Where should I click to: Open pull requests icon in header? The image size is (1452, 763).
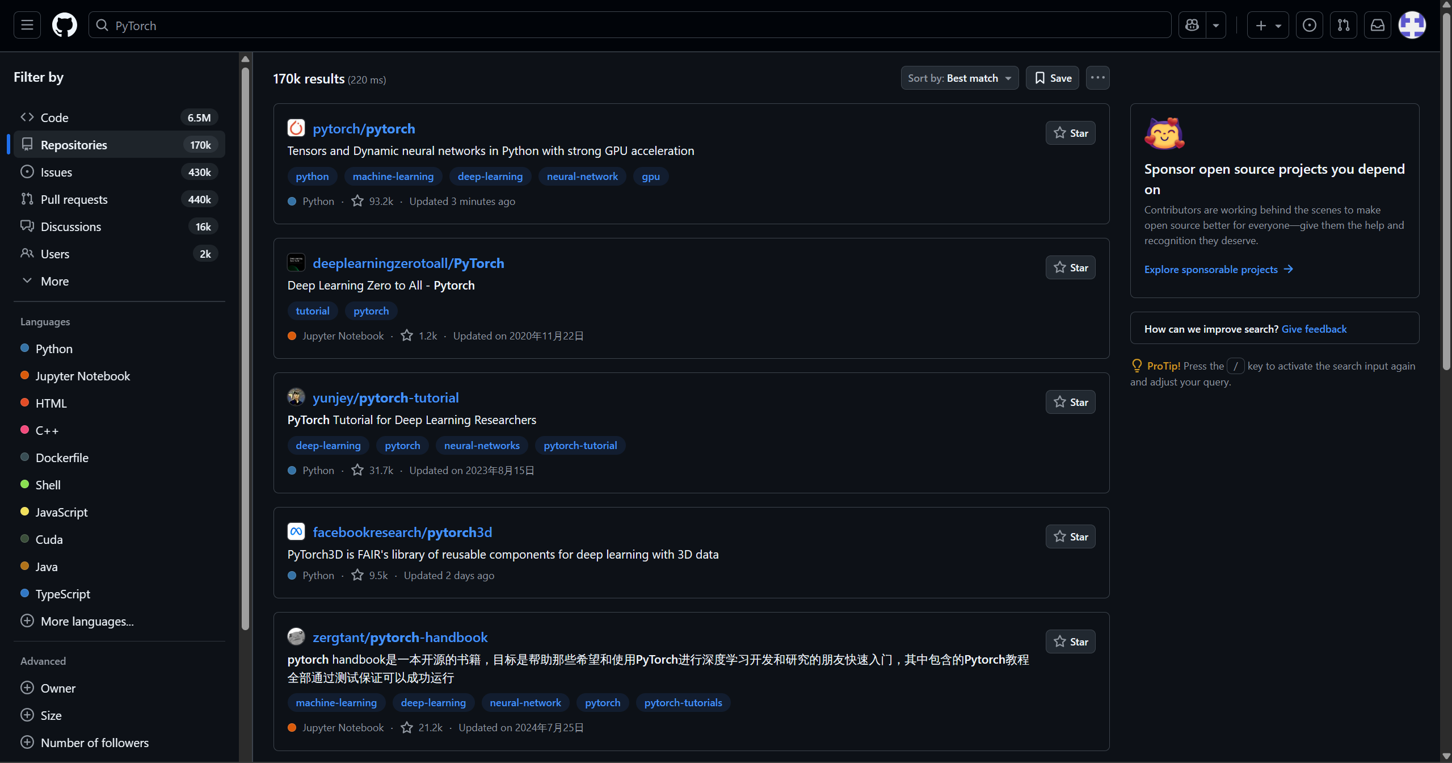[x=1343, y=25]
